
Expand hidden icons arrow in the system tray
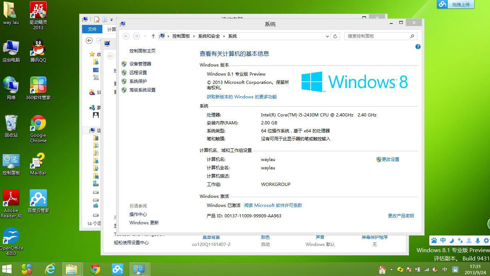click(391, 269)
